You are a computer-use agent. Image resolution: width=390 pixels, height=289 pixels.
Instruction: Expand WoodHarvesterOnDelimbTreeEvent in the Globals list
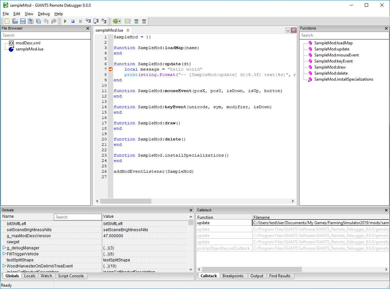pyautogui.click(x=4, y=266)
